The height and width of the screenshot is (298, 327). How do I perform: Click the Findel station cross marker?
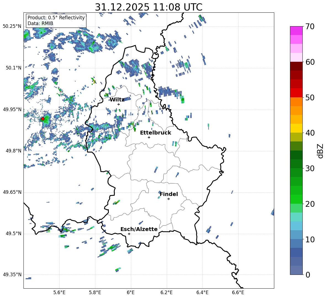click(168, 199)
